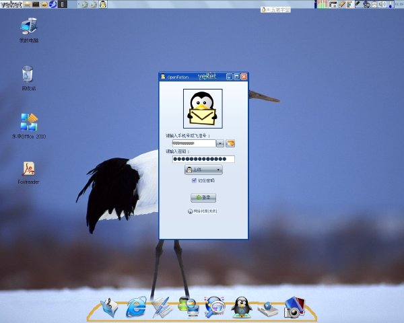Launch the penguin chat dock icon
This screenshot has width=404, height=323.
(x=242, y=307)
